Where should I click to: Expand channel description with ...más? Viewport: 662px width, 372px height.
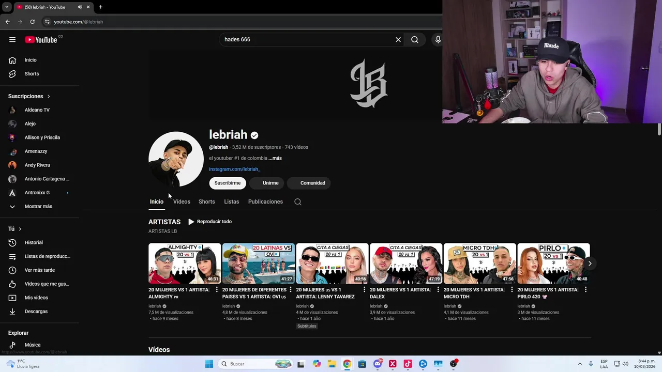coord(275,158)
